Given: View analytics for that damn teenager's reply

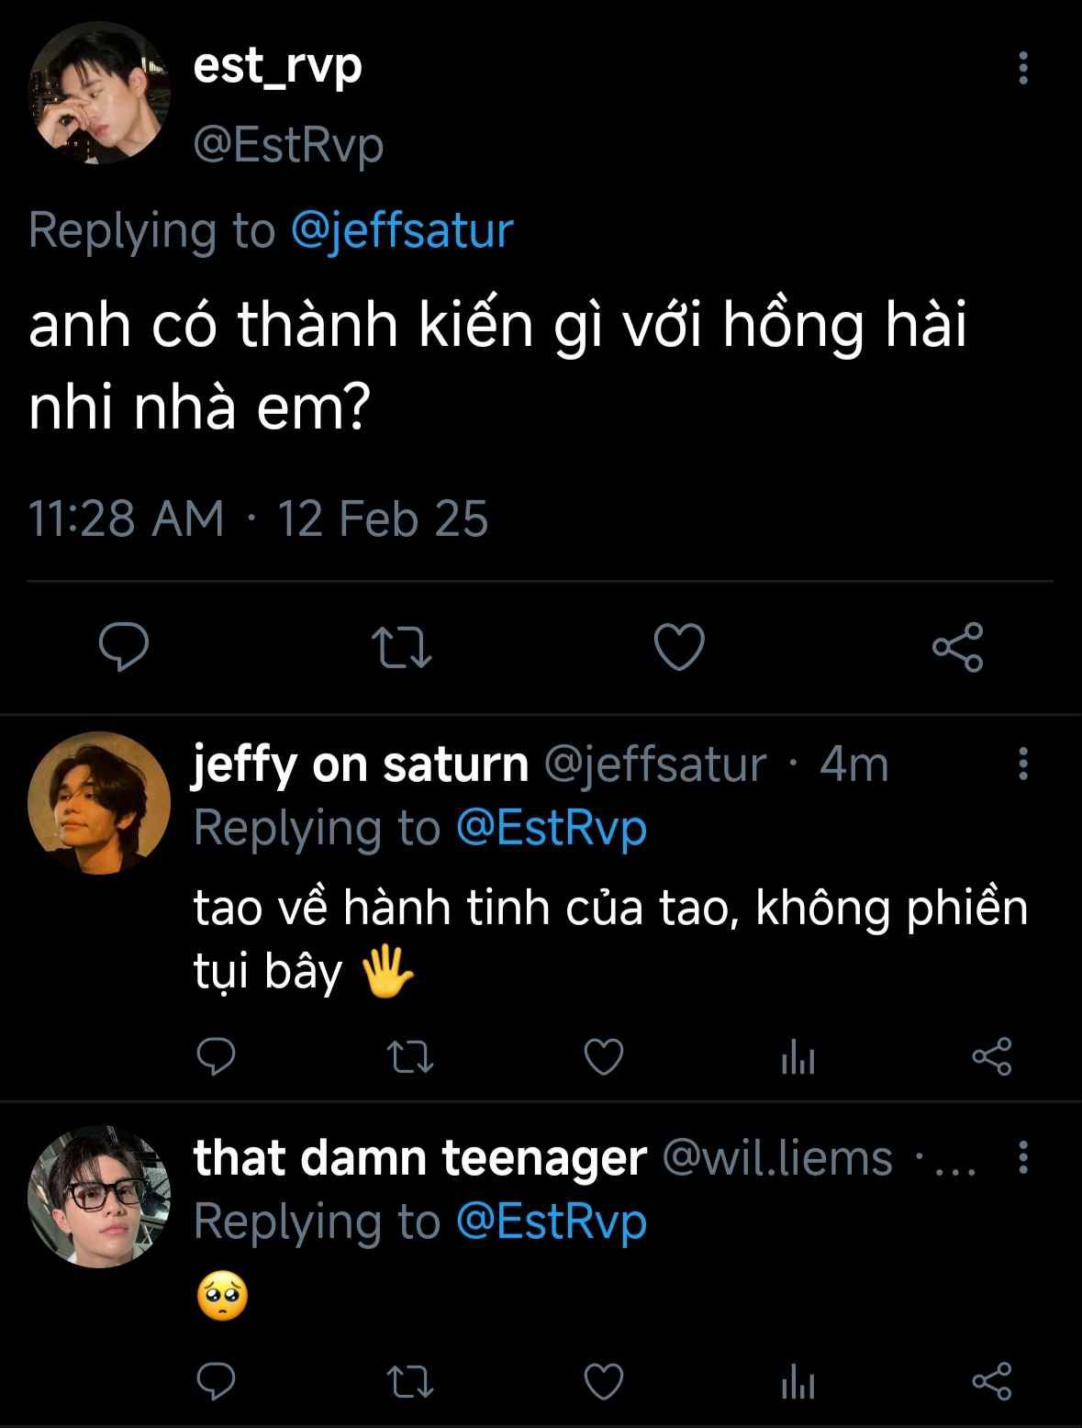Looking at the screenshot, I should (x=798, y=1381).
